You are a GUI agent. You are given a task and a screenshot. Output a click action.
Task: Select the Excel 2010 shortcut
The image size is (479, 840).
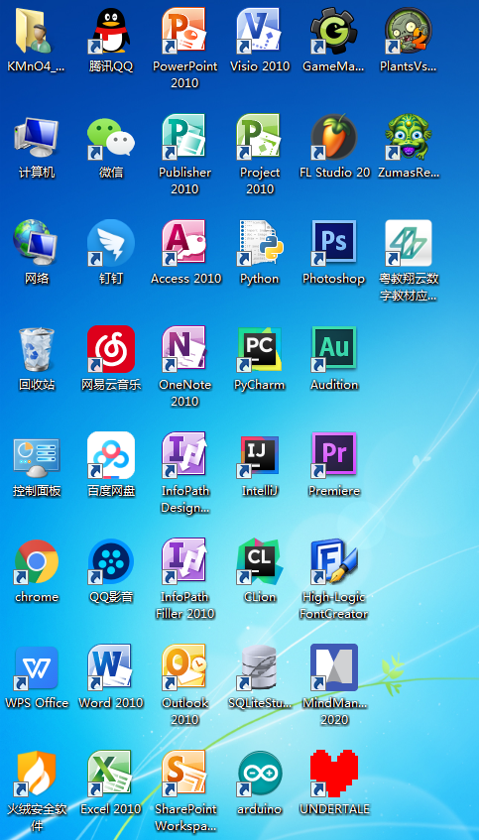[111, 774]
